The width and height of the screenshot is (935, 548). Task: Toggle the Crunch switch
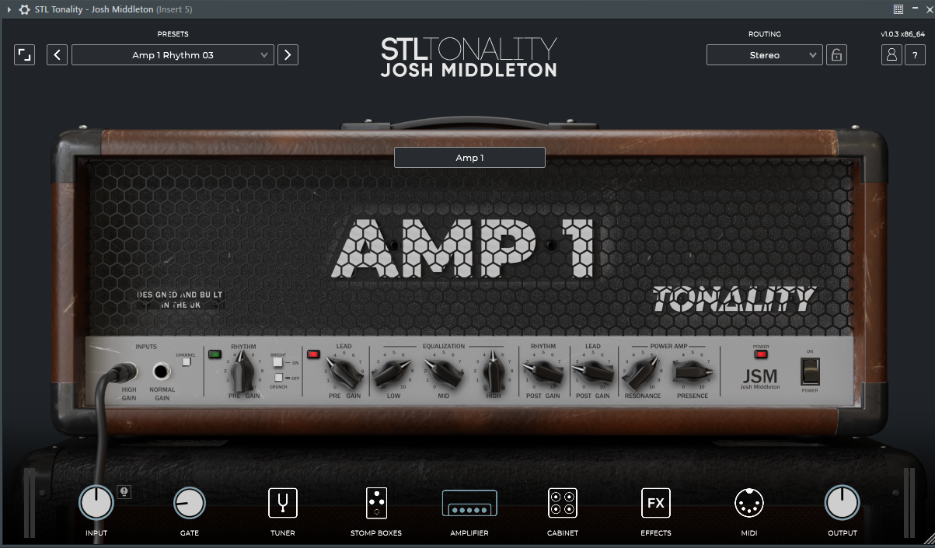pyautogui.click(x=278, y=378)
